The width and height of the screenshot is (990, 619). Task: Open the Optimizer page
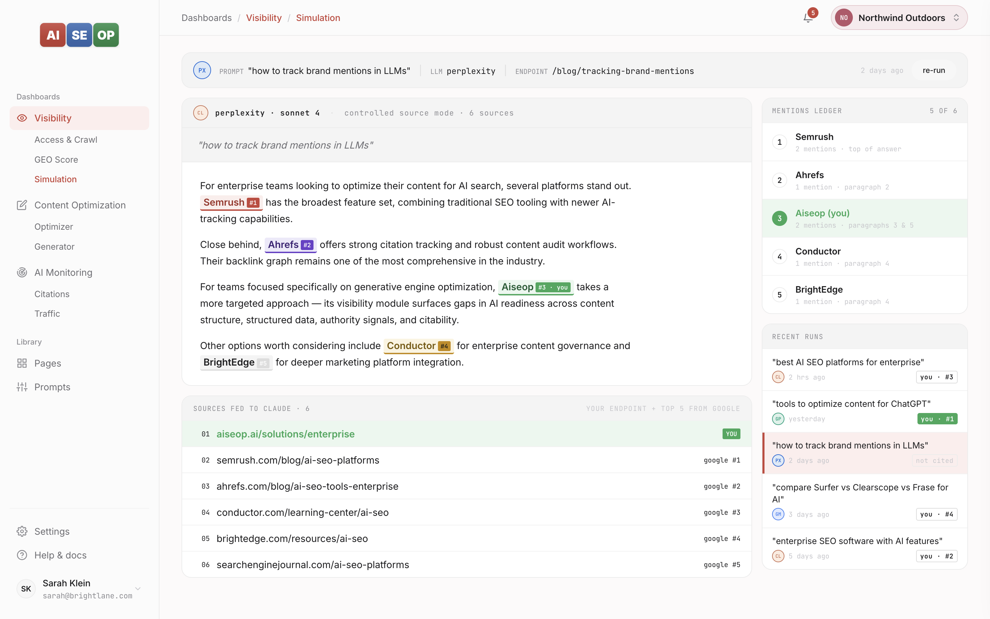click(54, 227)
